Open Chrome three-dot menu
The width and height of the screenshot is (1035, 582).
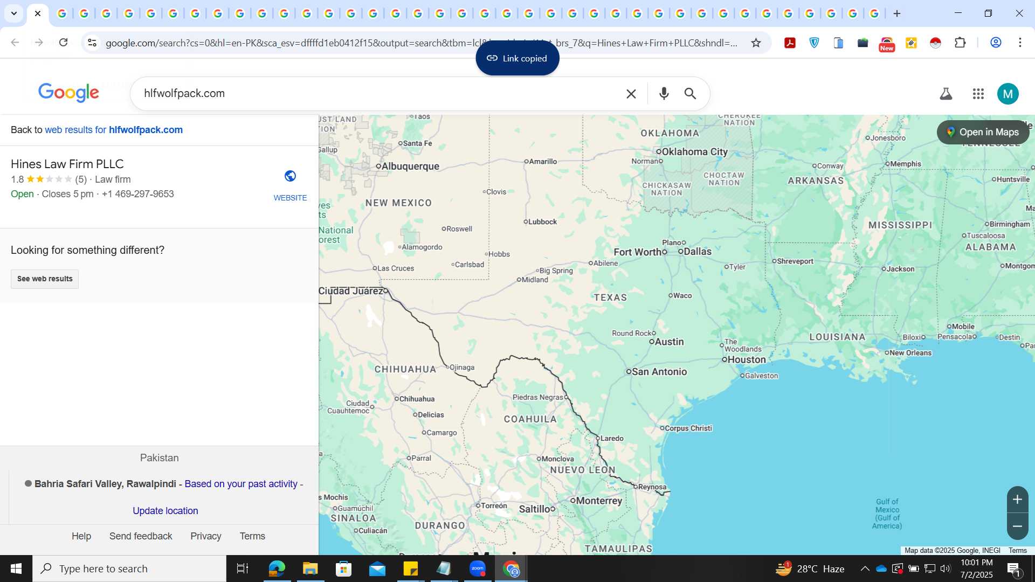coord(1020,43)
